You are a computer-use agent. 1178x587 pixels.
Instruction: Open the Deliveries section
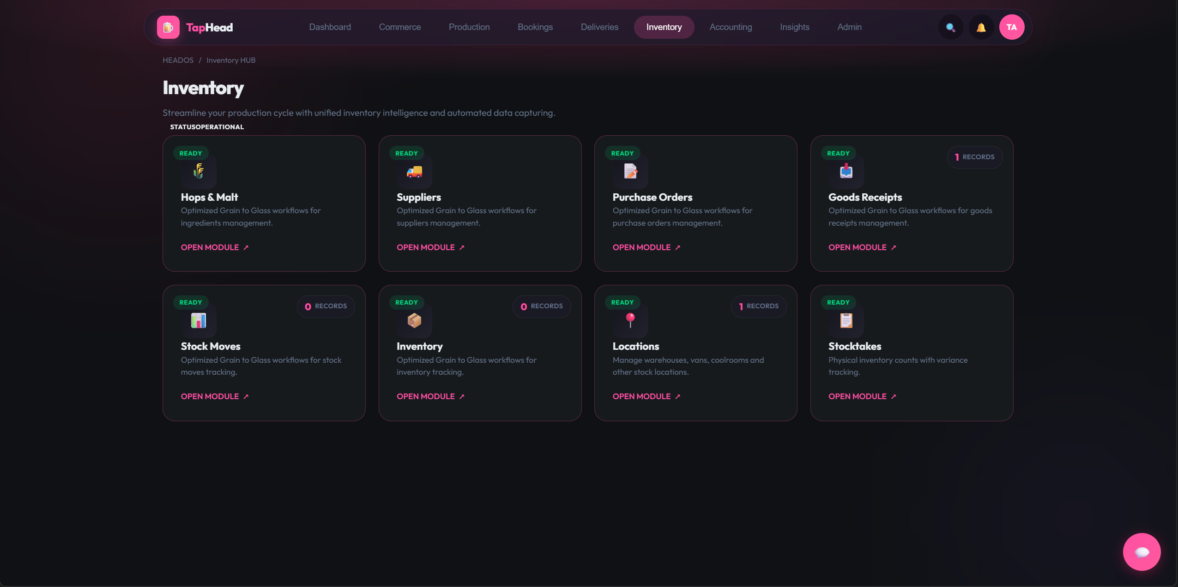(599, 27)
